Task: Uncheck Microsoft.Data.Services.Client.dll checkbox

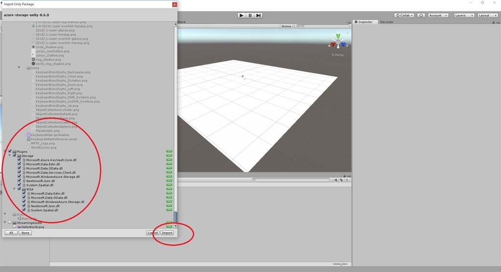Action: pos(19,172)
